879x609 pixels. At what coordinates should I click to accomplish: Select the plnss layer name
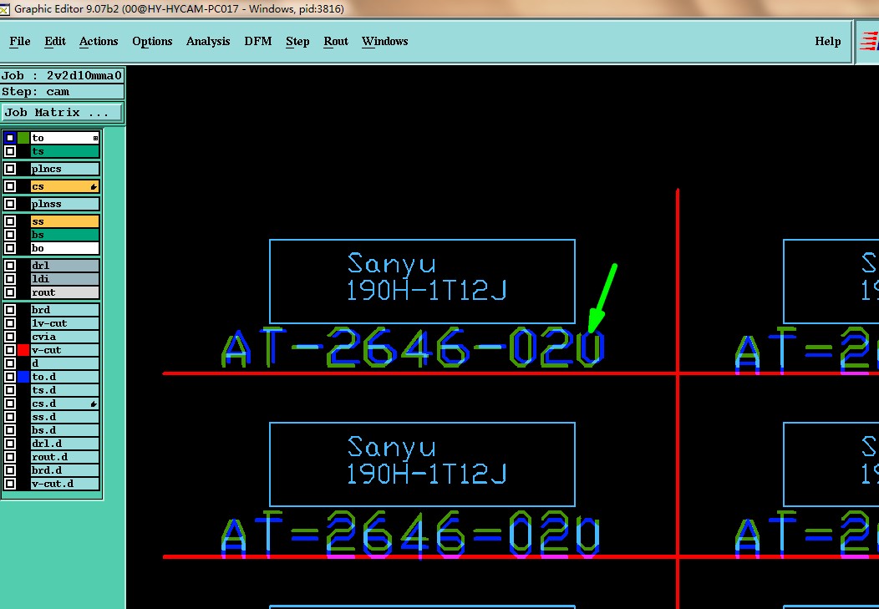pyautogui.click(x=65, y=204)
